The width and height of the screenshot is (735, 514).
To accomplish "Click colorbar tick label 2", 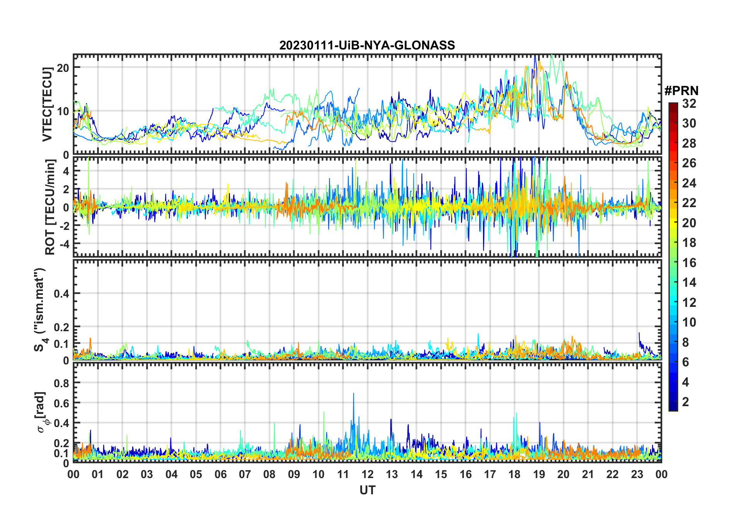I will tap(686, 402).
